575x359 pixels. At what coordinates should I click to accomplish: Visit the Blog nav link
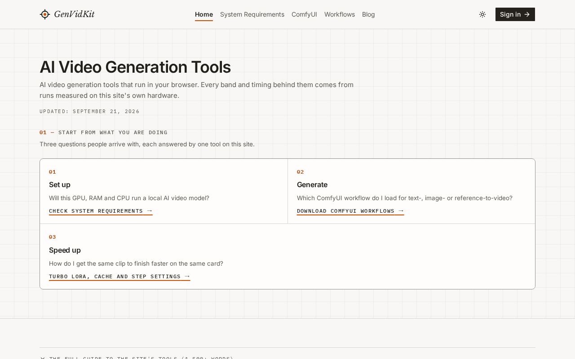pyautogui.click(x=368, y=14)
